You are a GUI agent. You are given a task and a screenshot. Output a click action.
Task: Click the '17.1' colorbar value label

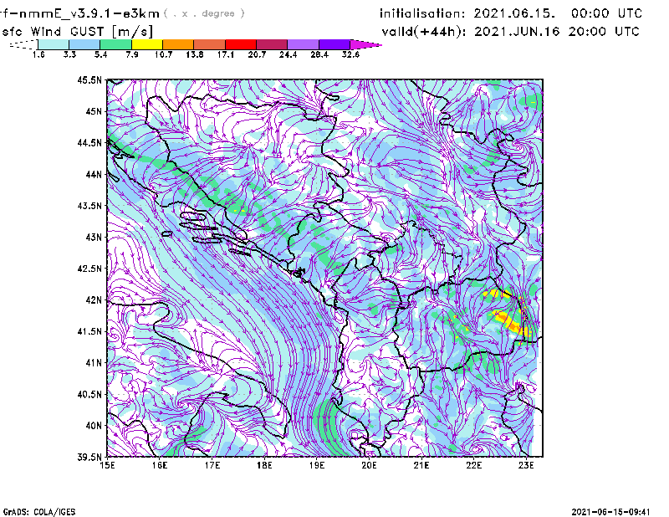coord(226,54)
